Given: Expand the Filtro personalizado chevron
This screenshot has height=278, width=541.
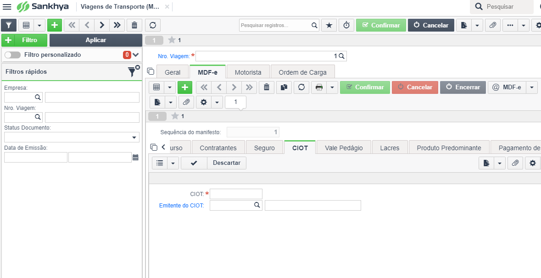Looking at the screenshot, I should pyautogui.click(x=136, y=55).
